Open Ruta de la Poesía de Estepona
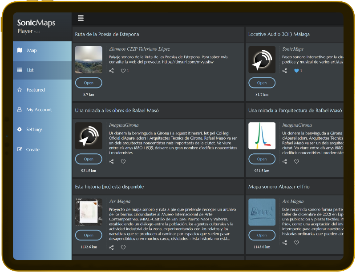The image size is (356, 272). [x=89, y=83]
